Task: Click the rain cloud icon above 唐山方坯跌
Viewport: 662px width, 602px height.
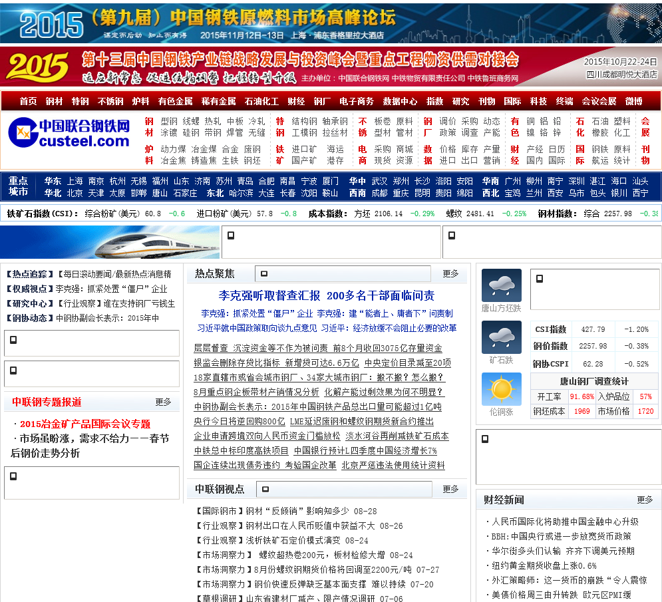Action: pyautogui.click(x=501, y=285)
